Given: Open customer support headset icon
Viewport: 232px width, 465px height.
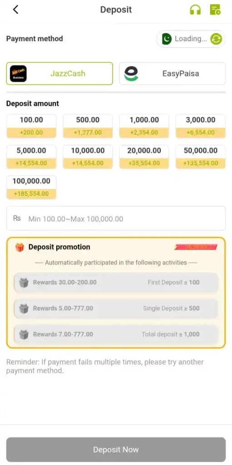Looking at the screenshot, I should [x=195, y=10].
